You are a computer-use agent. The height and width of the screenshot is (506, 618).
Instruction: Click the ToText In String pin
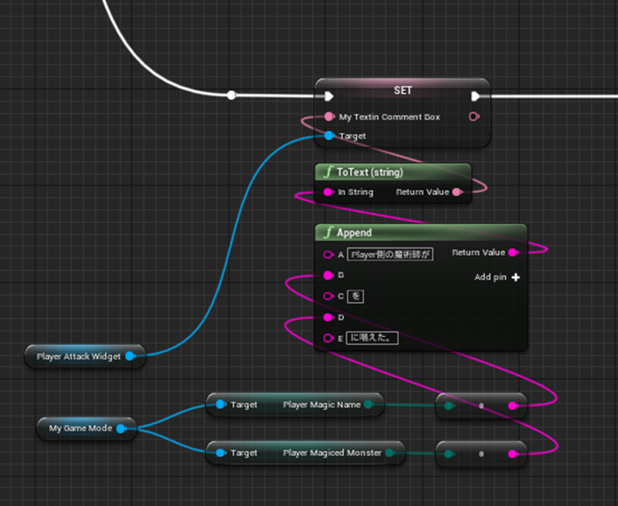pos(328,192)
